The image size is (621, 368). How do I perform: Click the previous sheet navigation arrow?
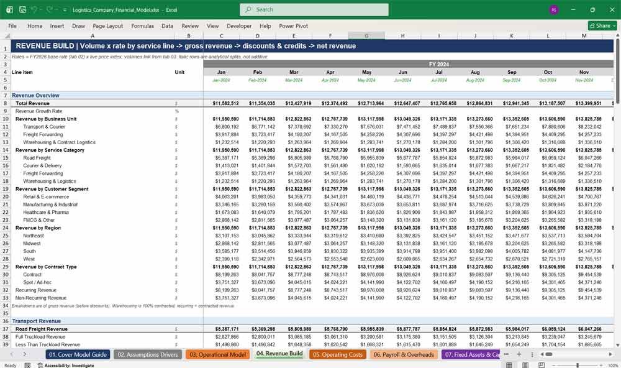tap(11, 354)
